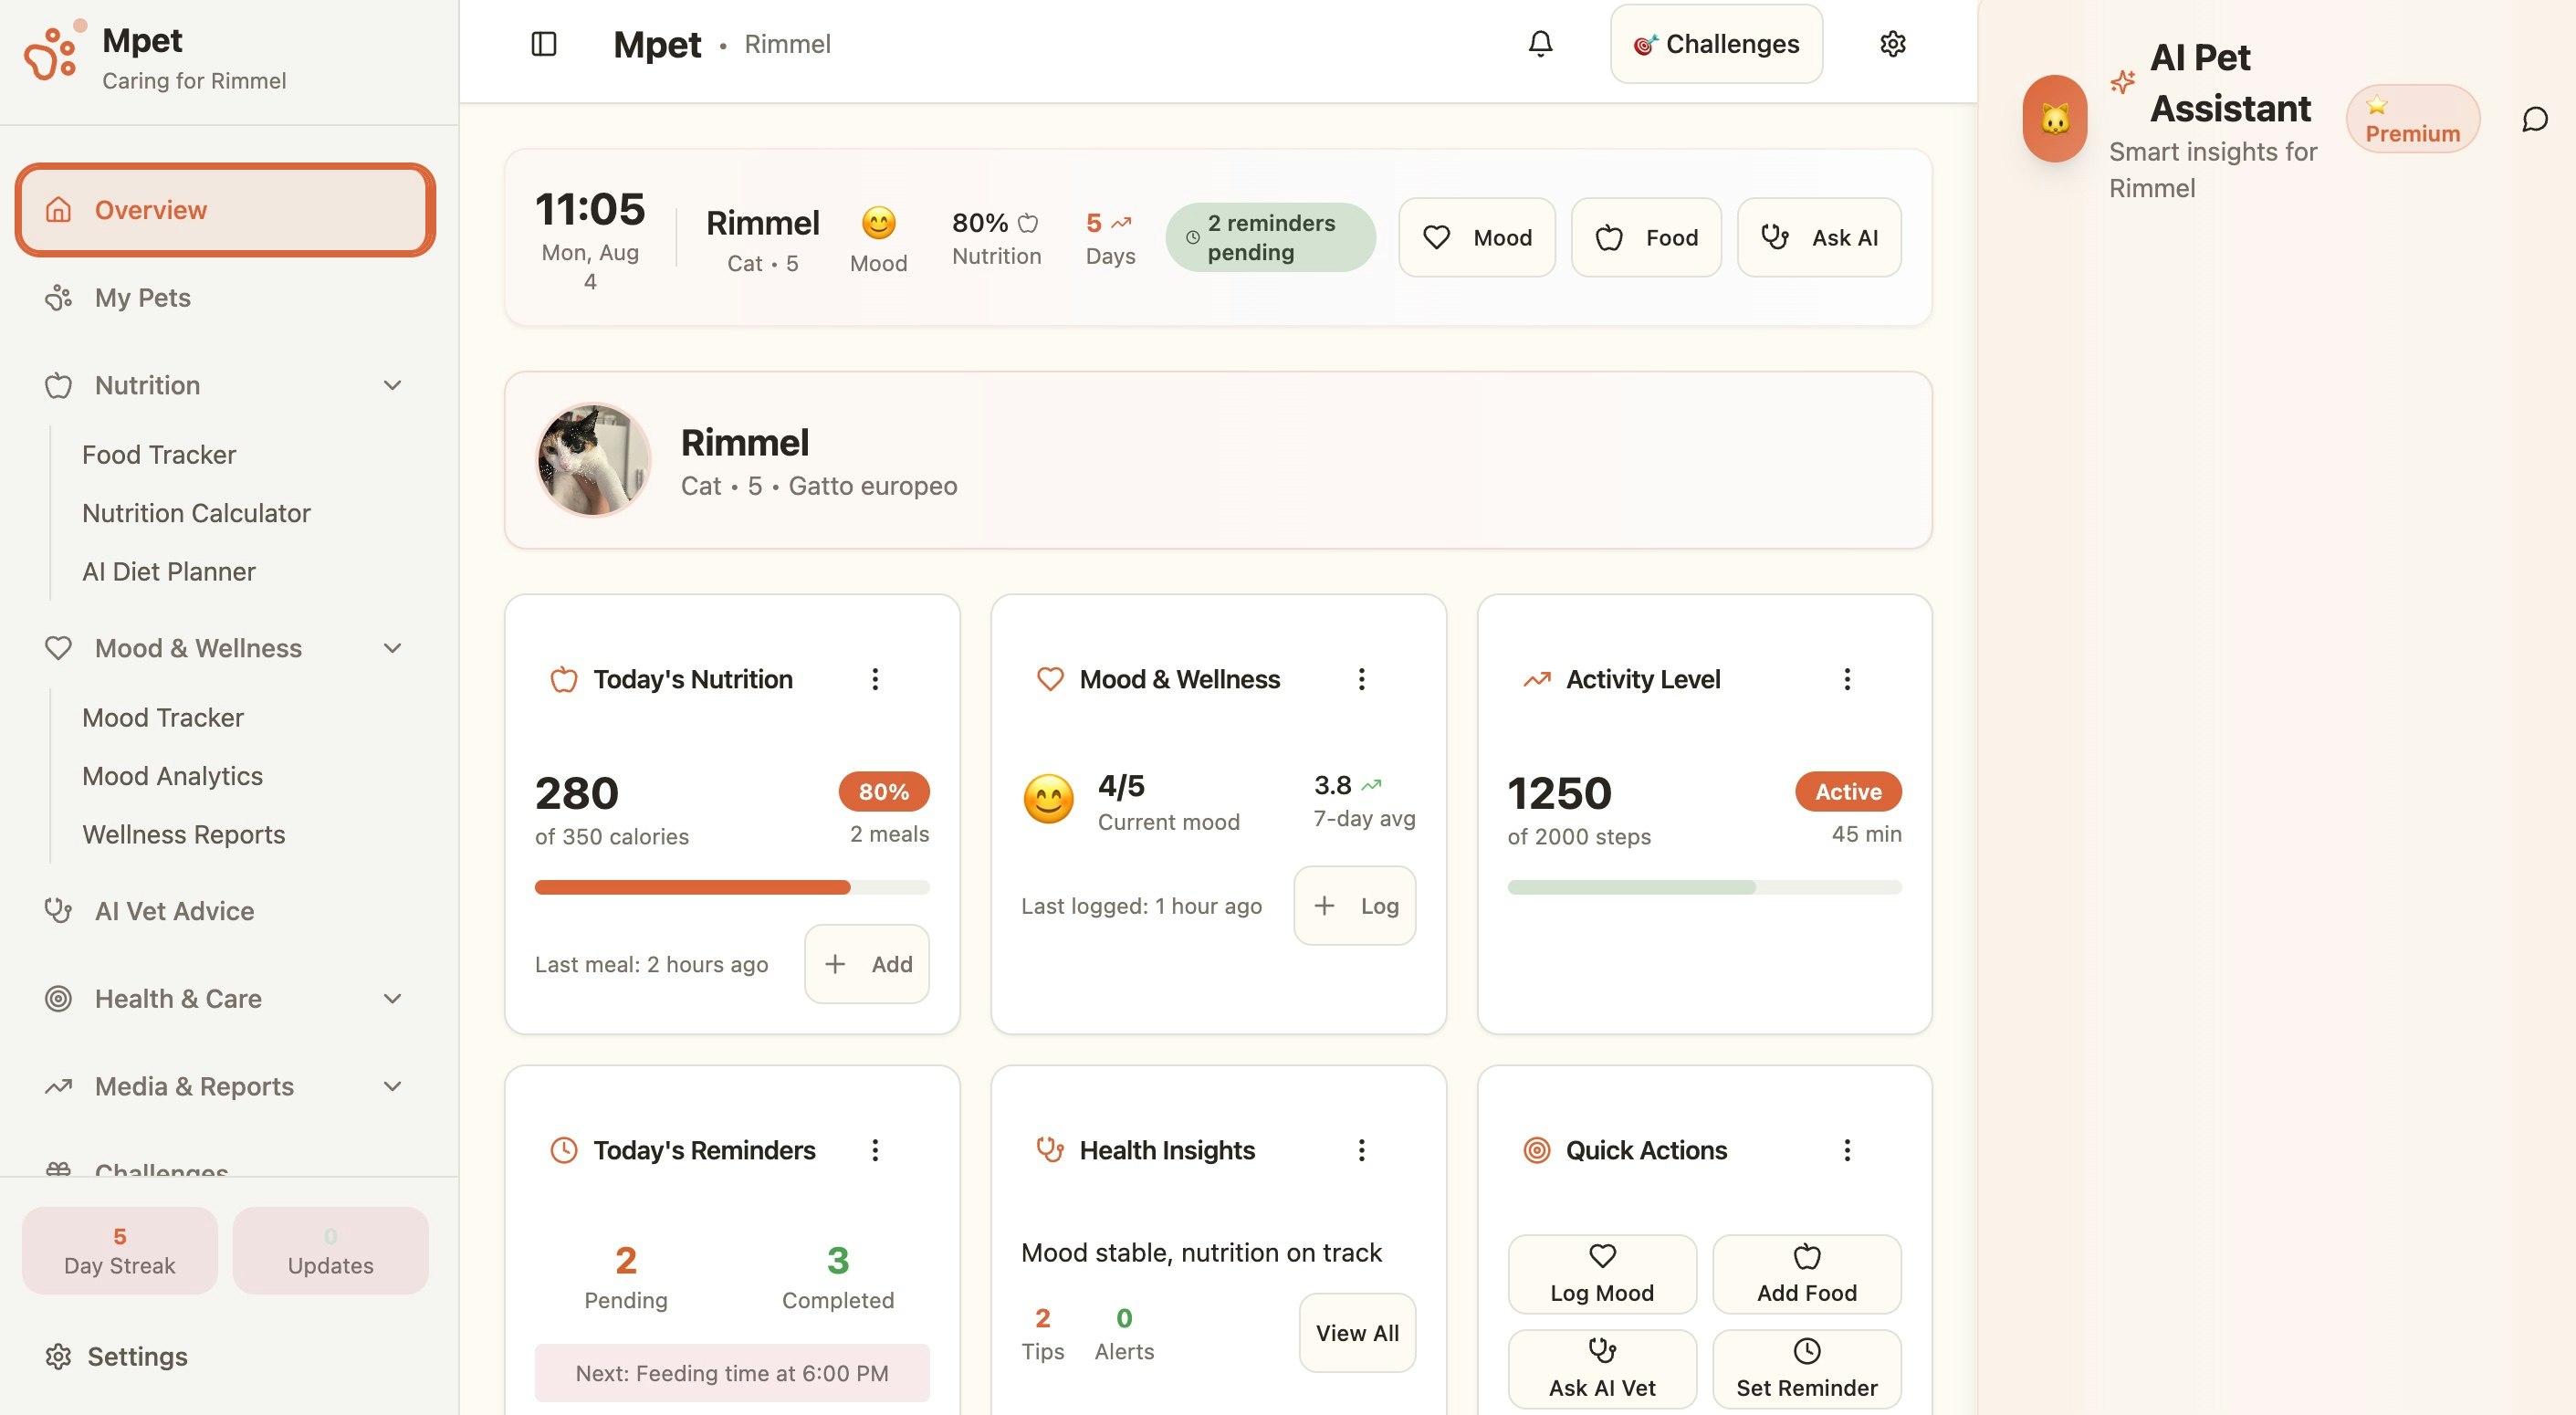Click the steps progress bar
Screen dimensions: 2576x1415
pyautogui.click(x=1704, y=887)
